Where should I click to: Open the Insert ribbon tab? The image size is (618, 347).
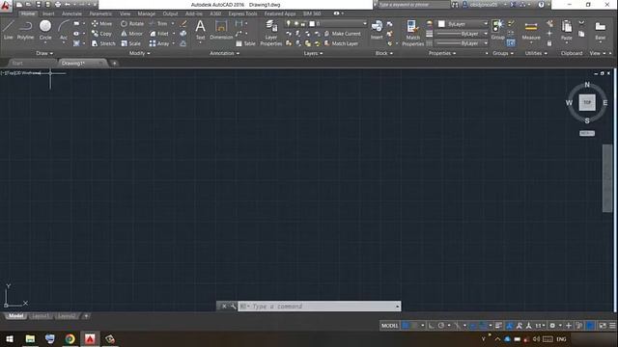point(48,13)
